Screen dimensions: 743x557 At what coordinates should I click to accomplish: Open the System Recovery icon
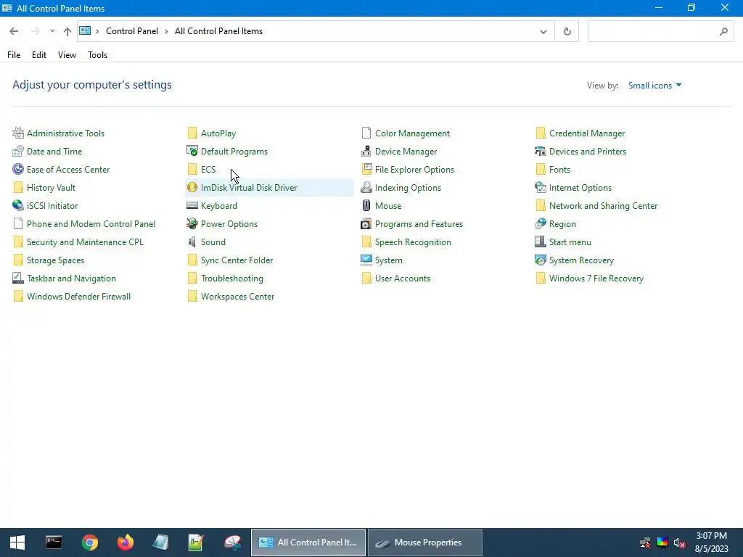(540, 260)
